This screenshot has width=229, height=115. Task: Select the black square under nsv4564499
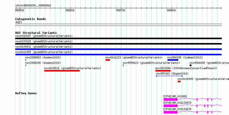tap(190, 65)
